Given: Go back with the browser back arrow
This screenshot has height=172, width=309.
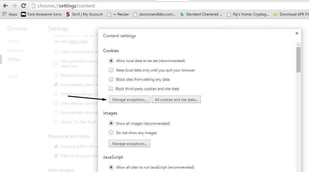Looking at the screenshot, I should point(6,6).
